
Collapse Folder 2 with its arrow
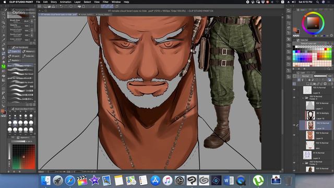[303, 163]
